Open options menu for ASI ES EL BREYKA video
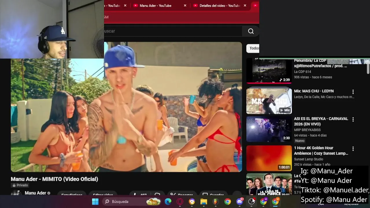Image resolution: width=370 pixels, height=208 pixels. click(x=353, y=119)
